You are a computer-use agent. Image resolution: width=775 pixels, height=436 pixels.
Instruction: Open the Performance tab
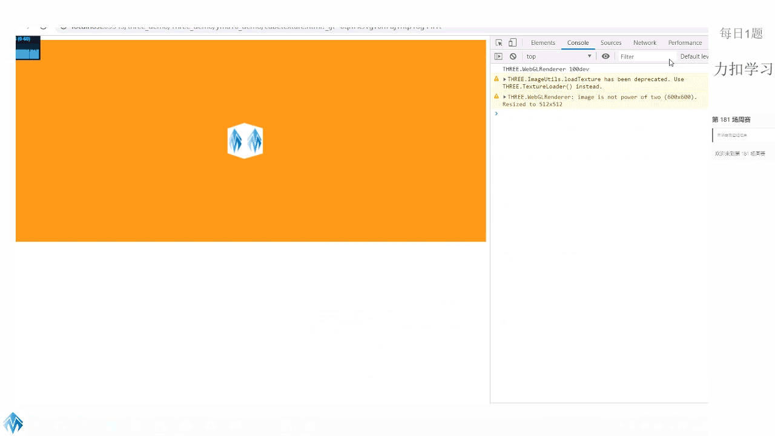(x=685, y=43)
